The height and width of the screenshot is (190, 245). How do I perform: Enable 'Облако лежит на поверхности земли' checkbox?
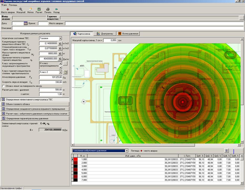3,86
